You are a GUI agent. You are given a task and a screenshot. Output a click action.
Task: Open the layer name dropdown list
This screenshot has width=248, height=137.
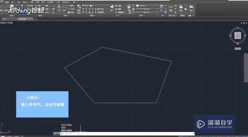pyautogui.click(x=108, y=6)
